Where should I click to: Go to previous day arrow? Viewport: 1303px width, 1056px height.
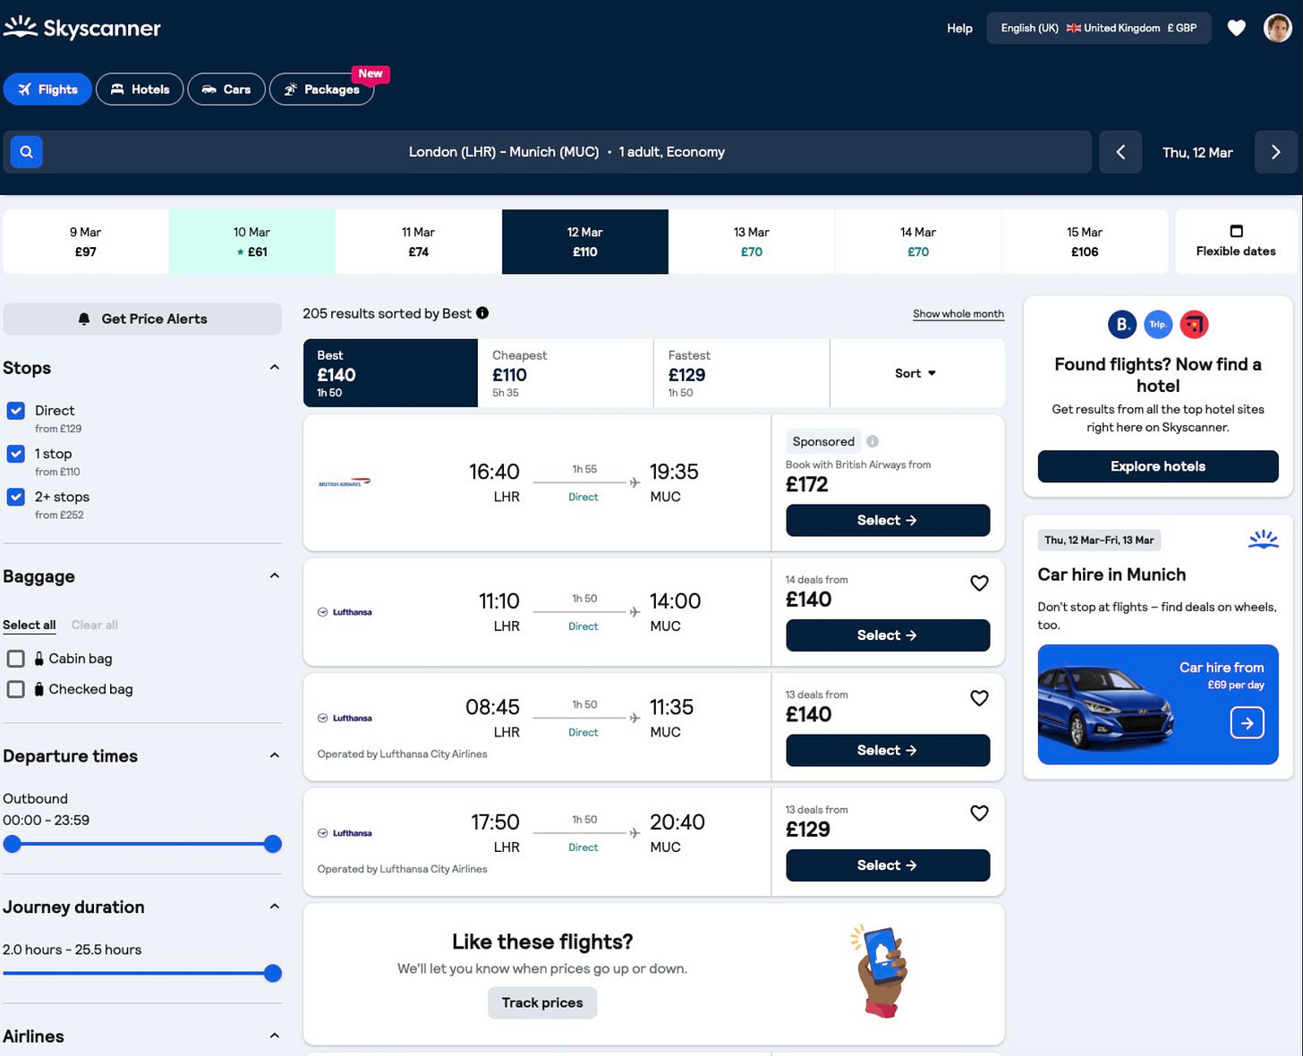click(1120, 152)
